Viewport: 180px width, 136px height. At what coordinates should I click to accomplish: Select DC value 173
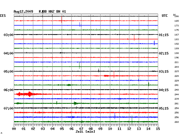pyautogui.click(x=177, y=26)
